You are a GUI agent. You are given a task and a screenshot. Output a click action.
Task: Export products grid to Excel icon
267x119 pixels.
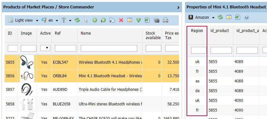(147, 20)
